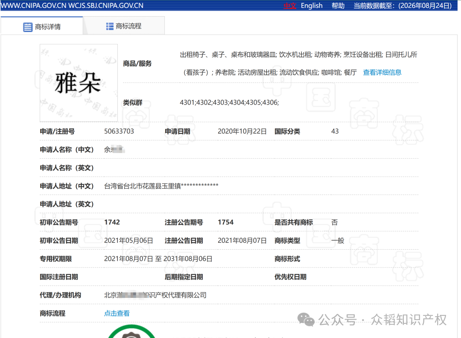461x338 pixels.
Task: Click 点击查看 for trademark process
Action: tap(117, 313)
